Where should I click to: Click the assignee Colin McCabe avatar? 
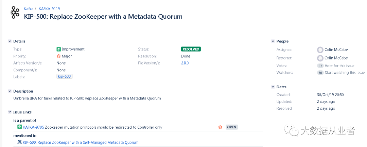320,50
